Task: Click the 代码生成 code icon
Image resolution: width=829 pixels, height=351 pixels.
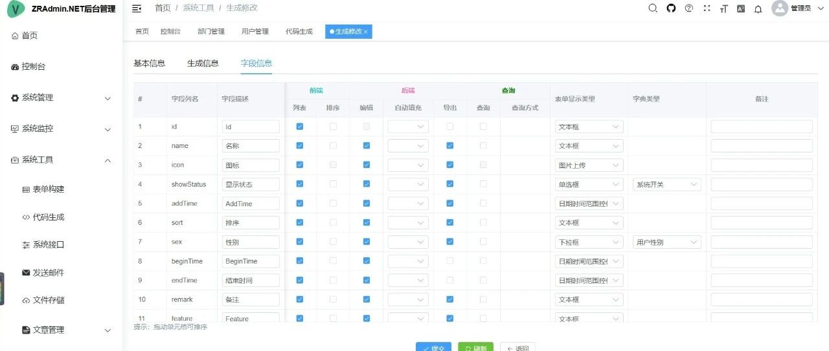Action: pyautogui.click(x=26, y=217)
